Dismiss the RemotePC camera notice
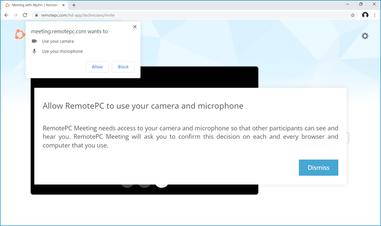This screenshot has height=226, width=381. point(318,168)
